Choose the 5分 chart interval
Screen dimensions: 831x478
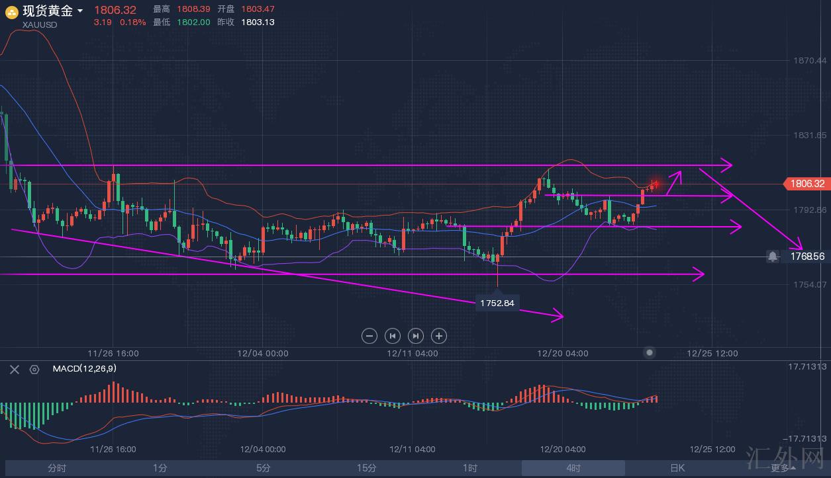[x=263, y=468]
